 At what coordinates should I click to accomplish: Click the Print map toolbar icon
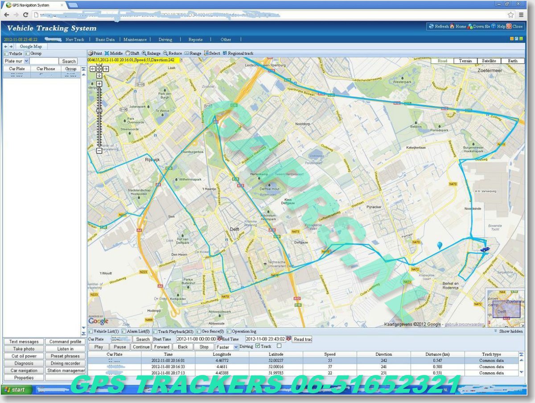pyautogui.click(x=91, y=53)
